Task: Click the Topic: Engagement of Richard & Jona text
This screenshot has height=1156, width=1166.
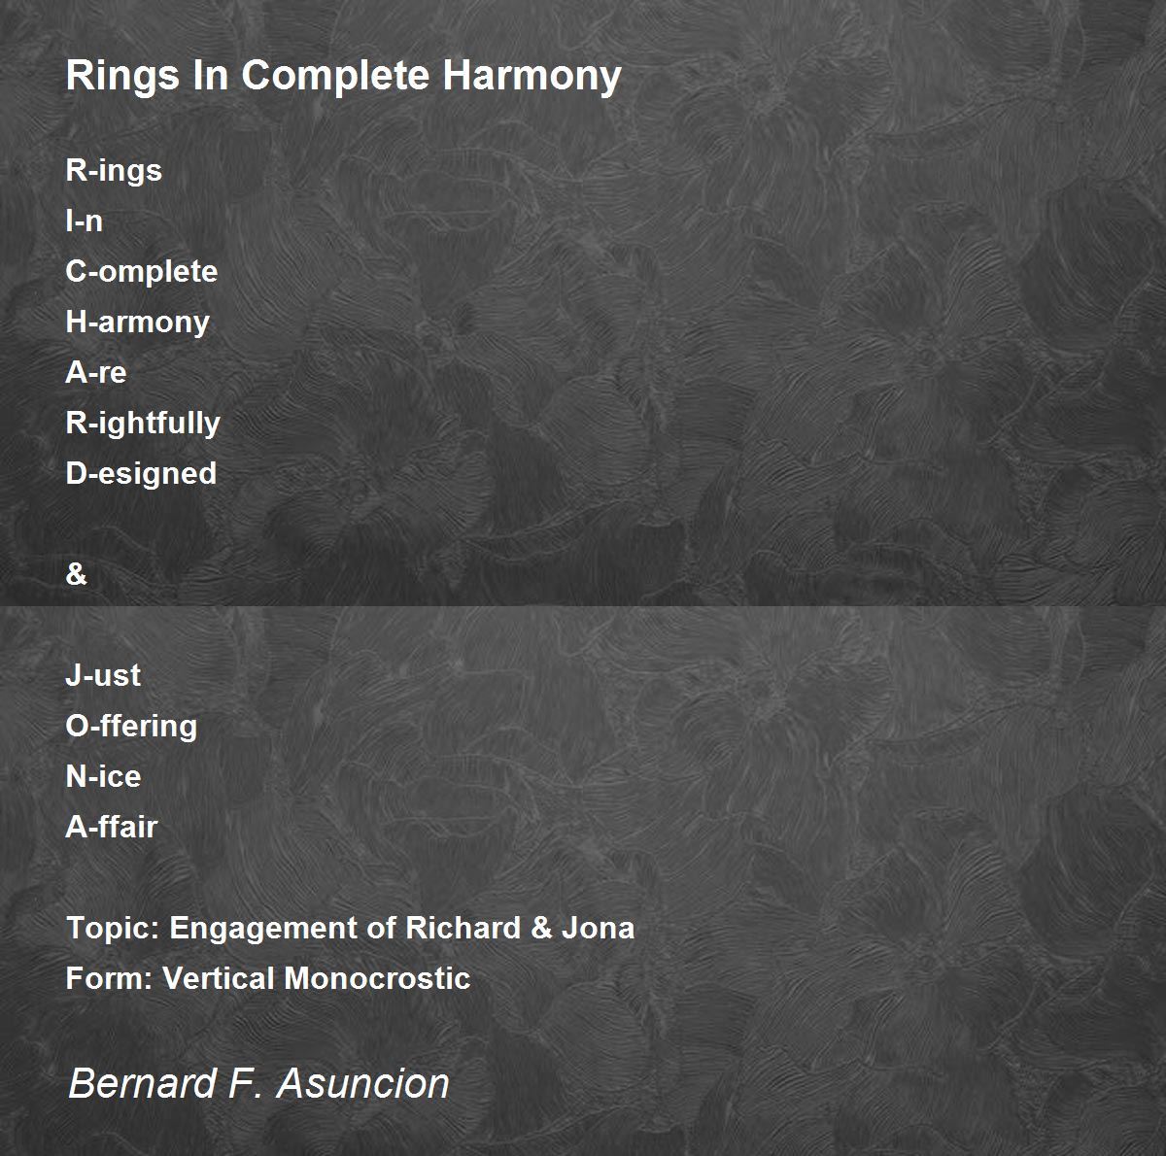Action: tap(350, 929)
